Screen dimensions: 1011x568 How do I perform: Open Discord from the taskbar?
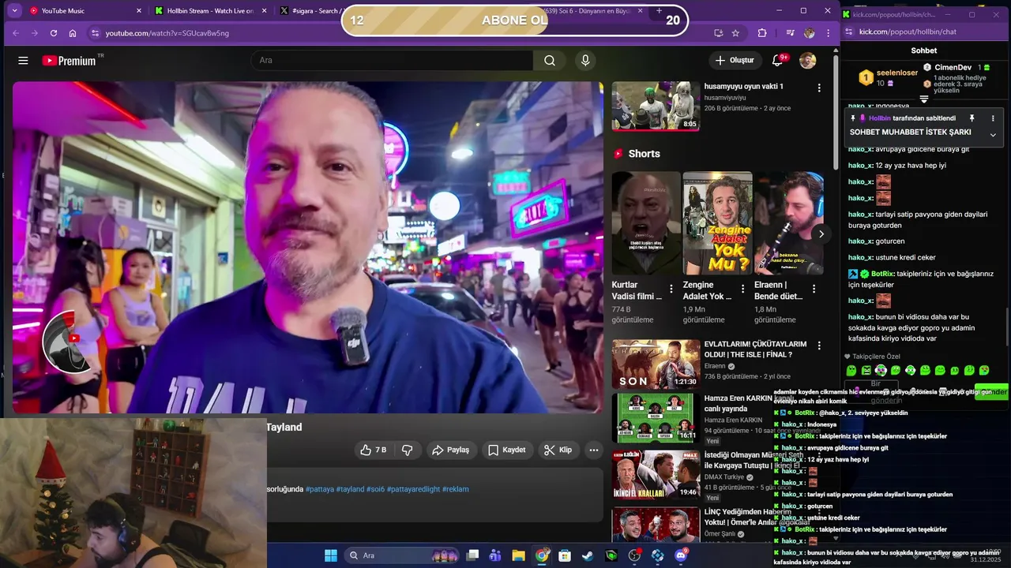coord(681,555)
